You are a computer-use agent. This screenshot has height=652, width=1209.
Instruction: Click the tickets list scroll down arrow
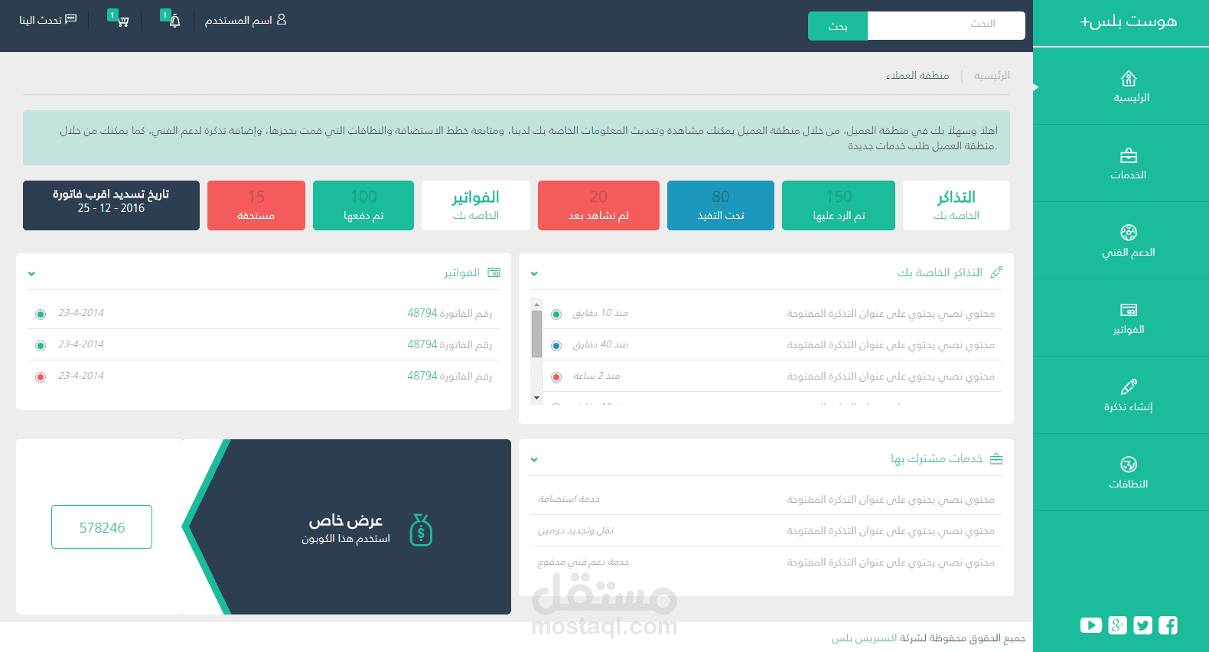click(x=536, y=398)
